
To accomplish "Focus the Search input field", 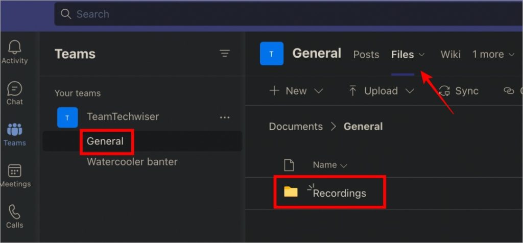I will tap(289, 14).
